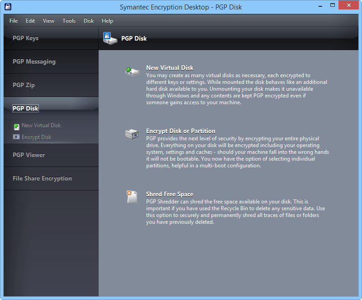
Task: Select New Virtual Disk icon in the sidebar
Action: [15, 125]
